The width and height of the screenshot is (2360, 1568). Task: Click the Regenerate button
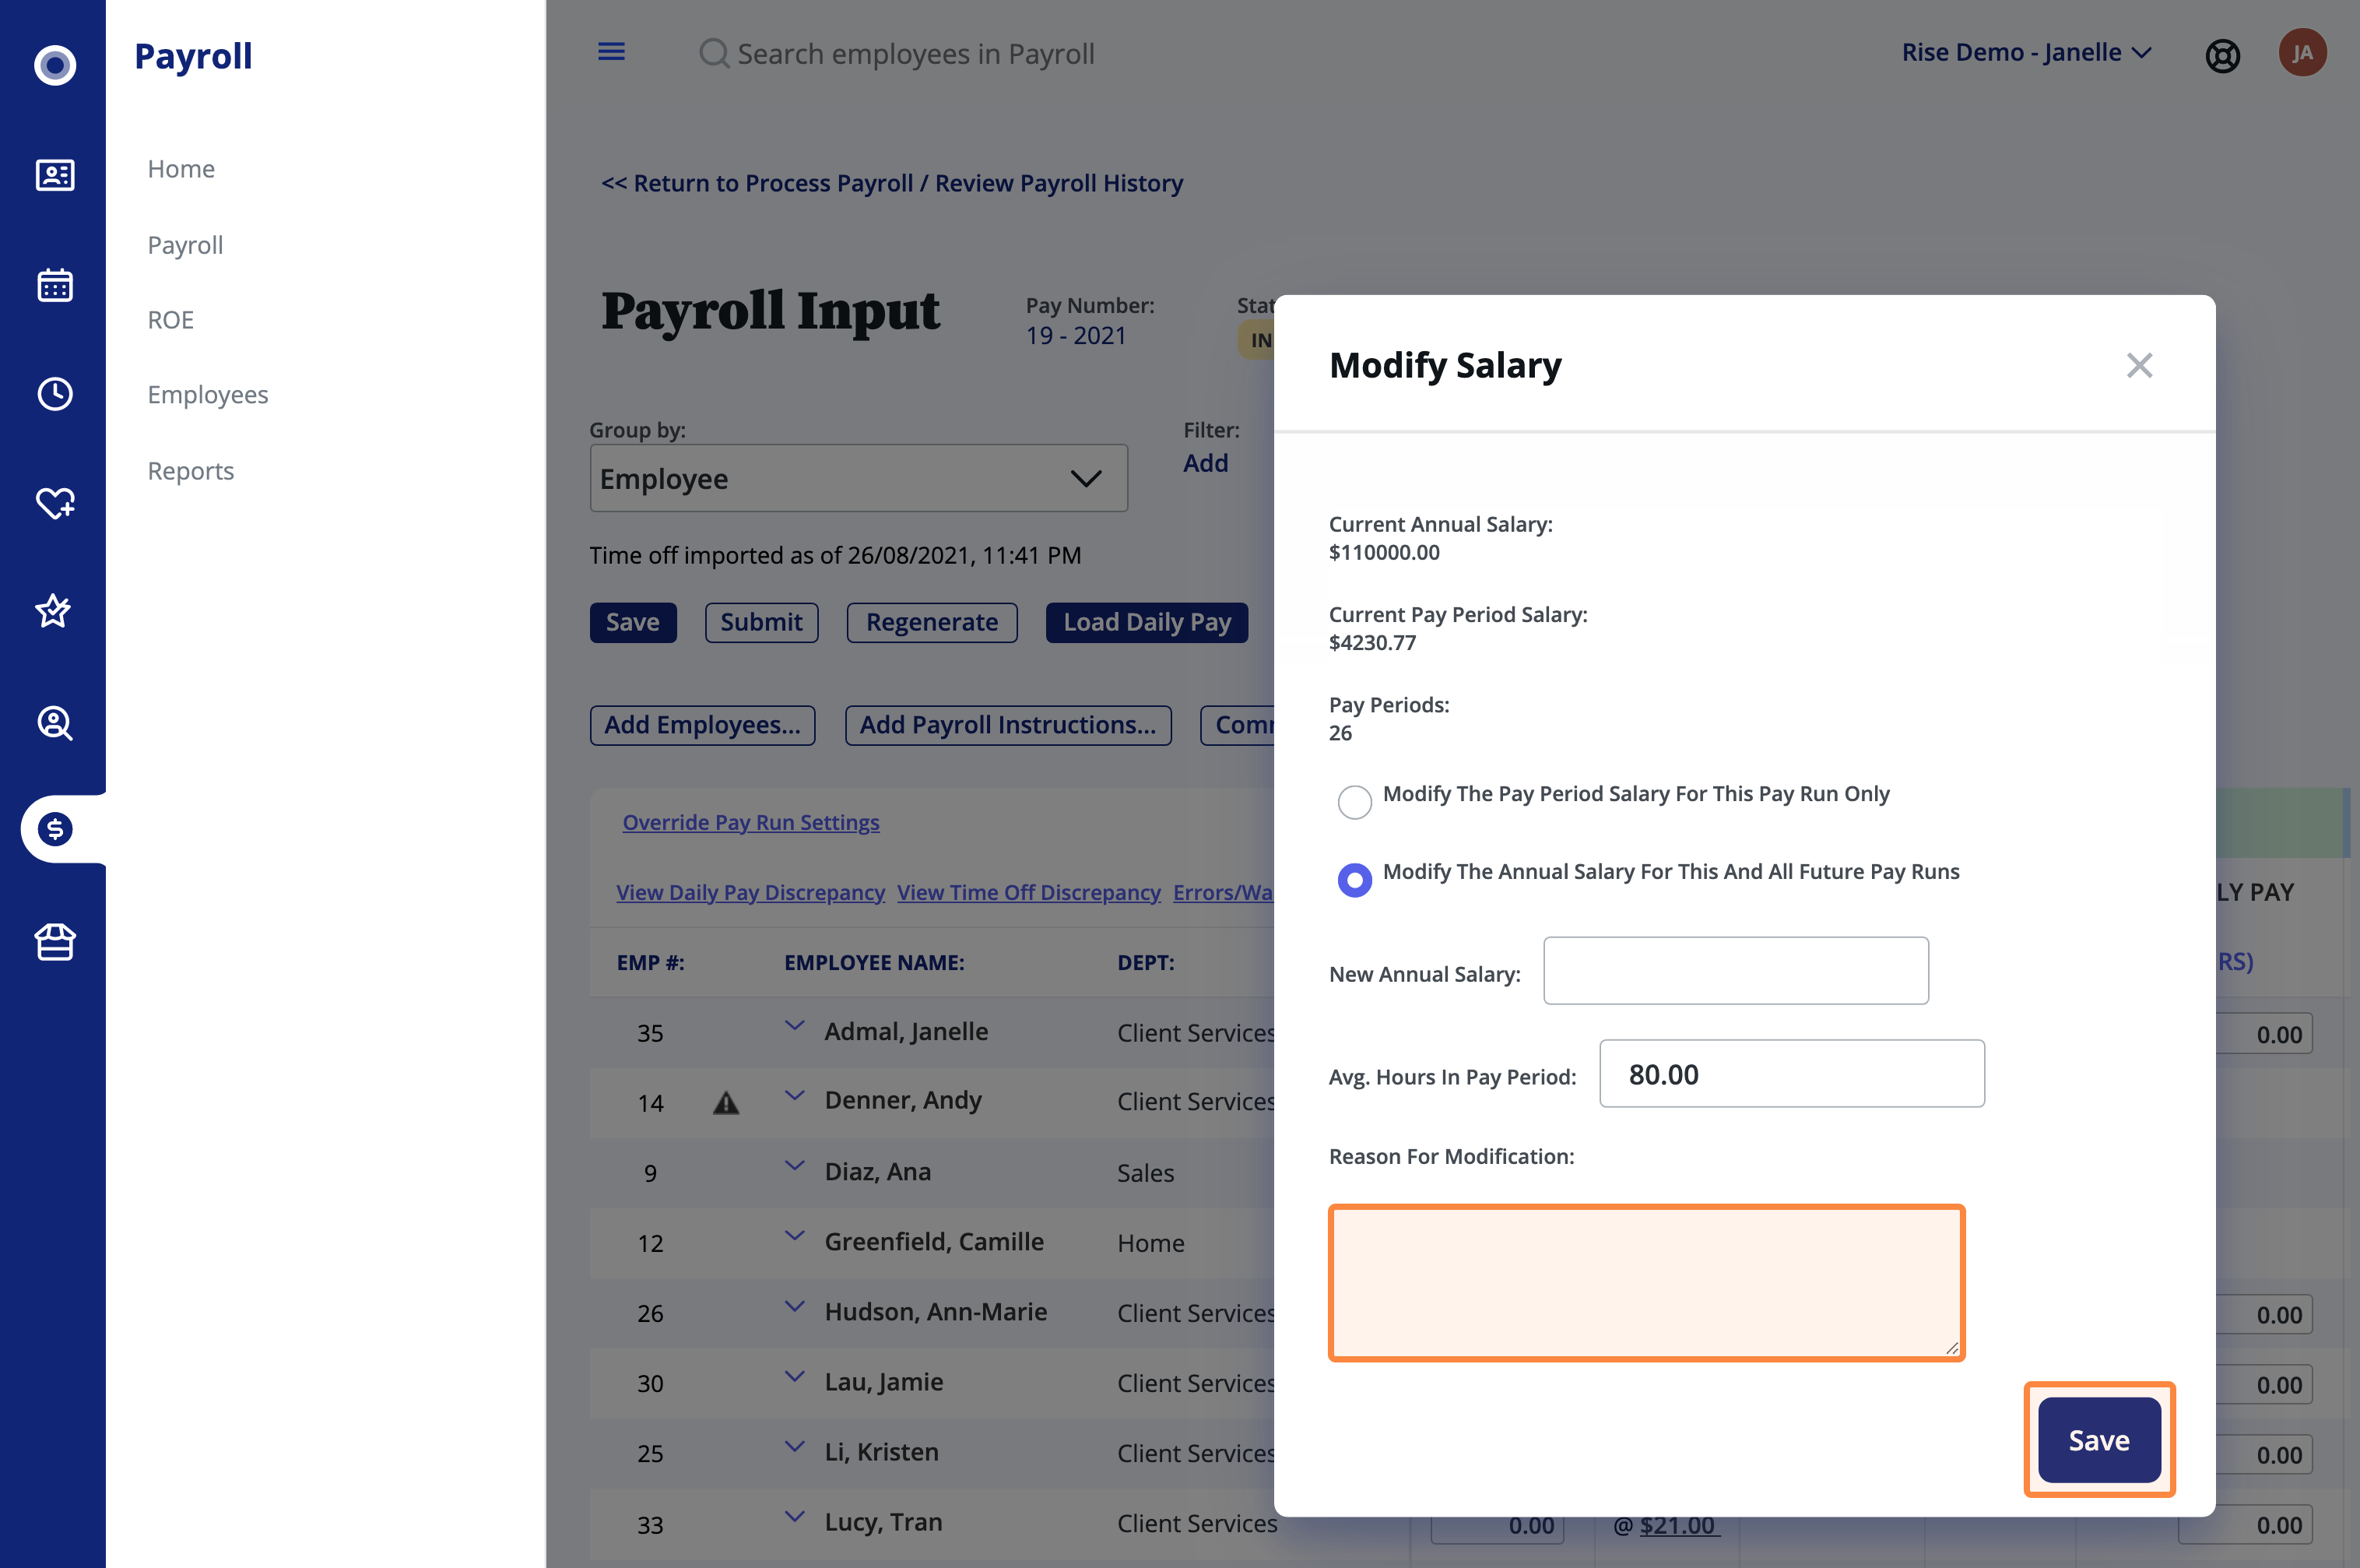pyautogui.click(x=932, y=622)
